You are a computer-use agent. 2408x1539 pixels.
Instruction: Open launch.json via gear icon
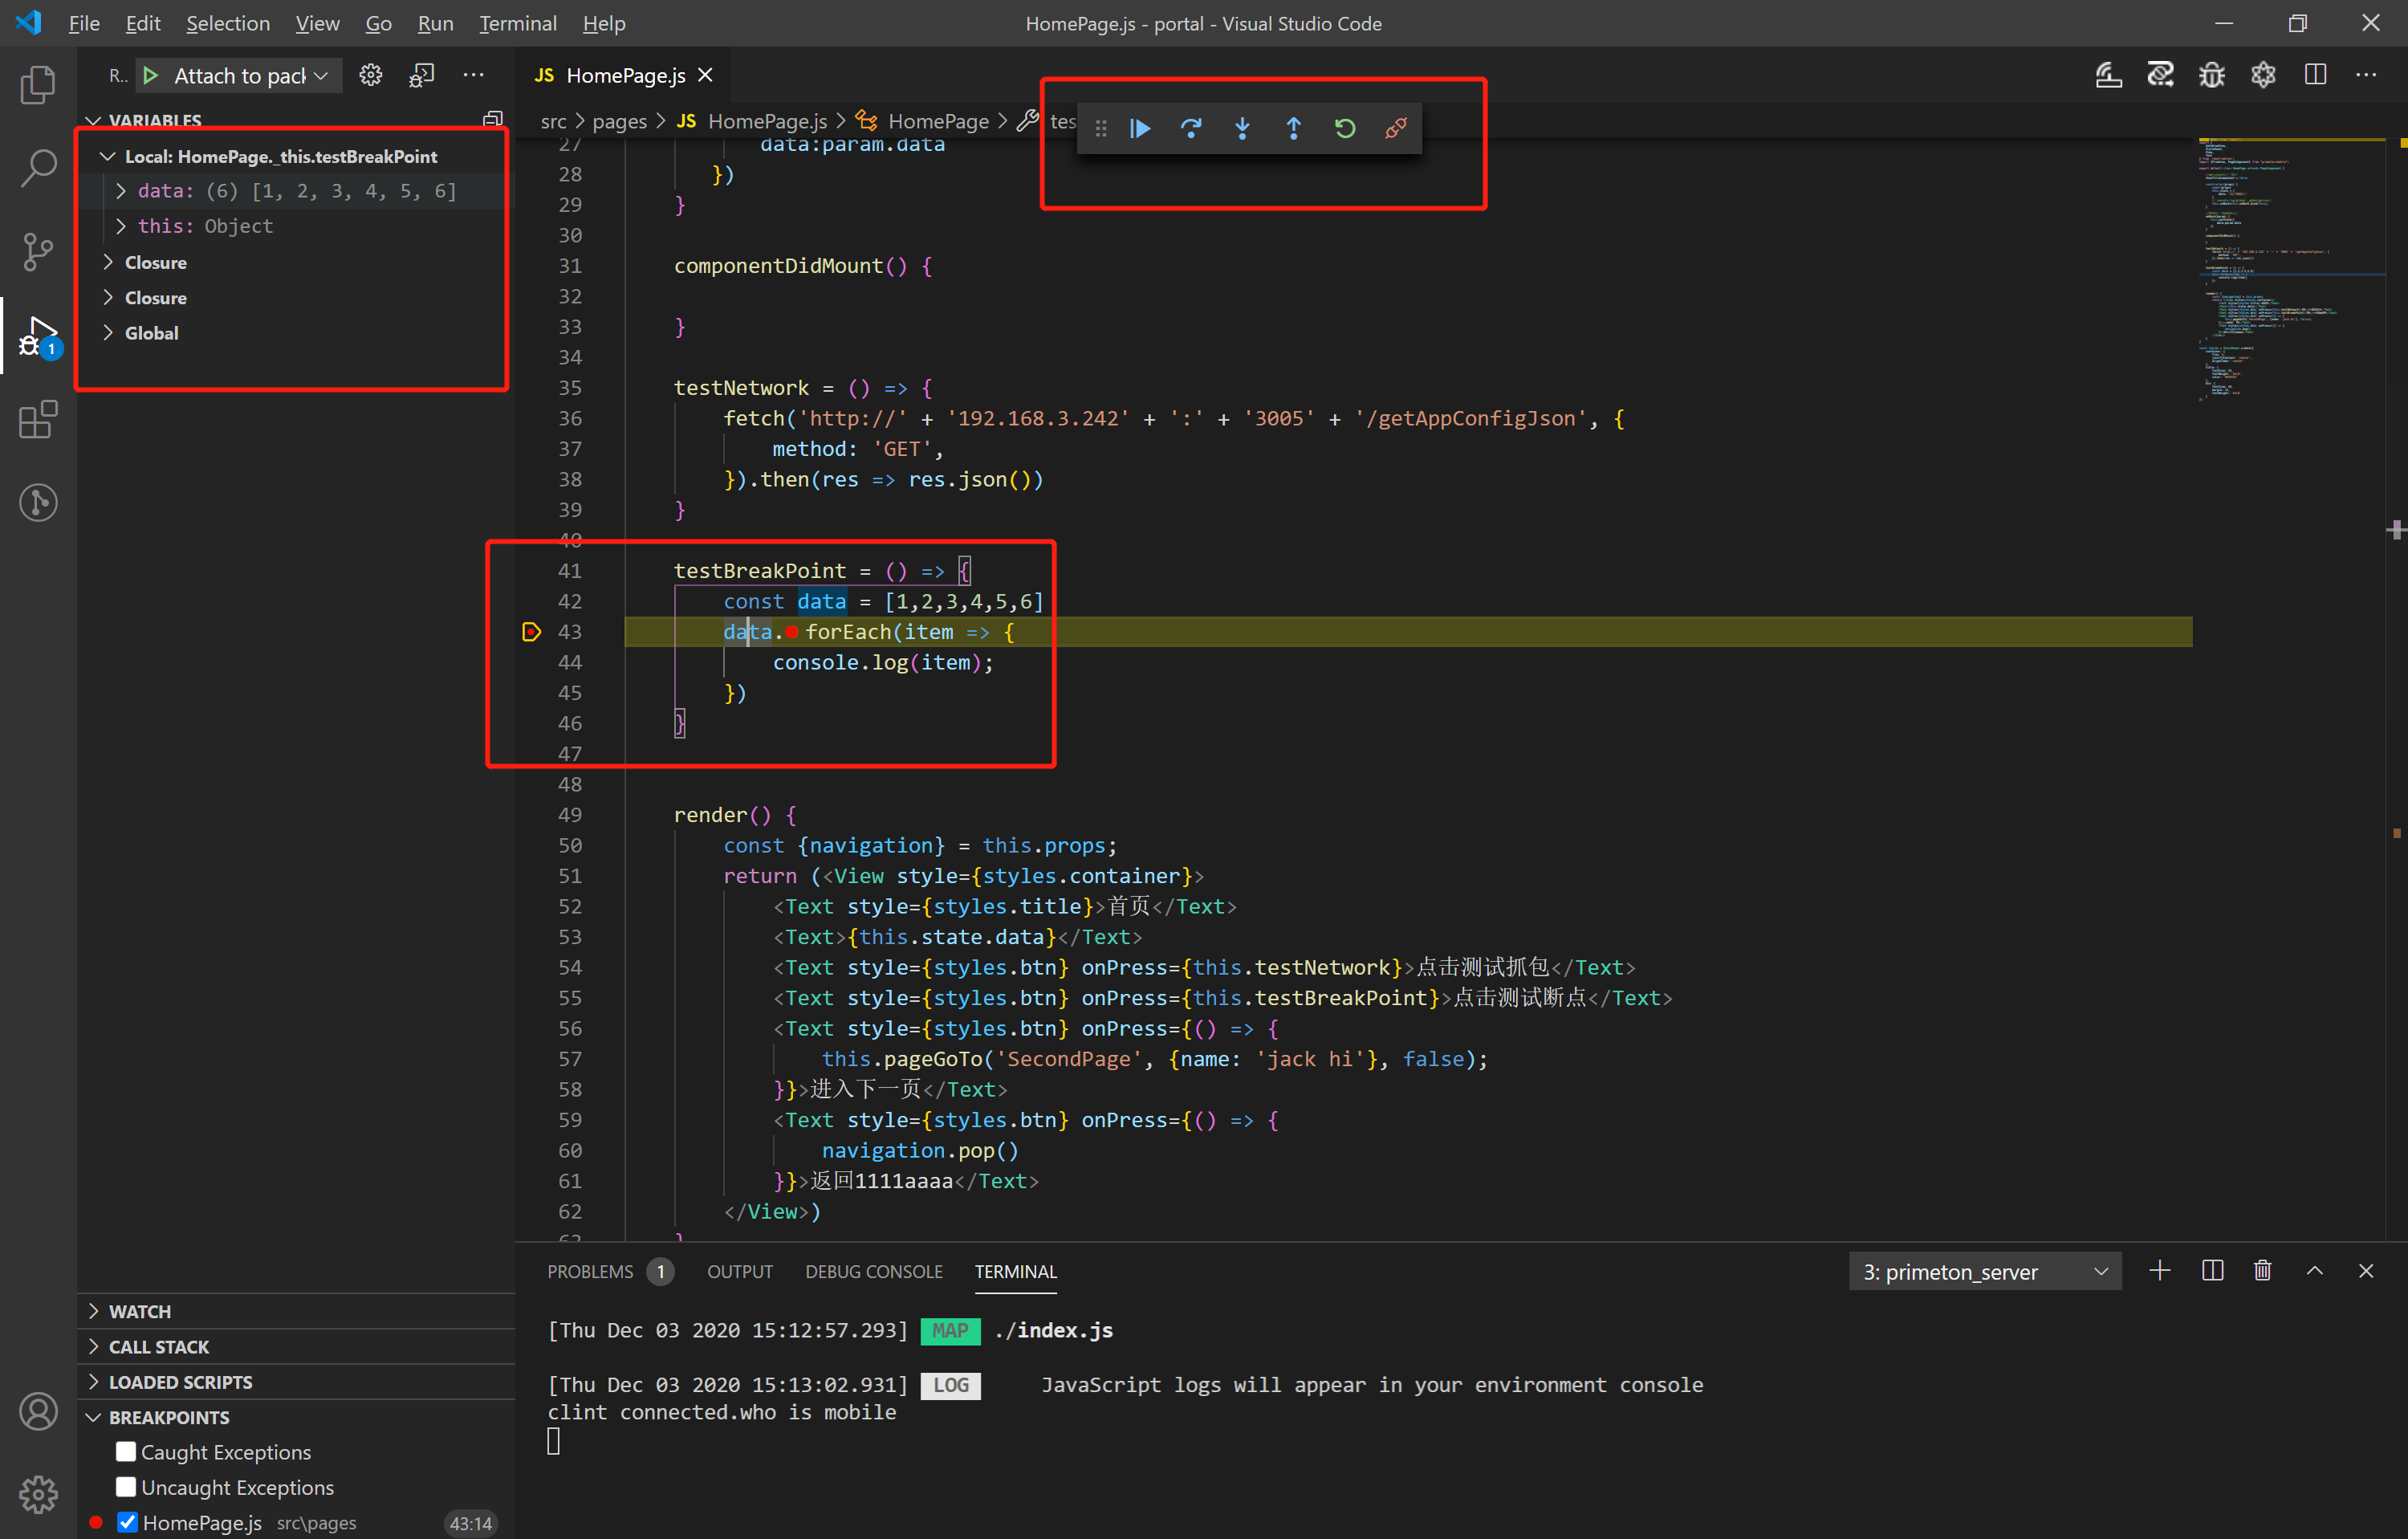[x=371, y=76]
